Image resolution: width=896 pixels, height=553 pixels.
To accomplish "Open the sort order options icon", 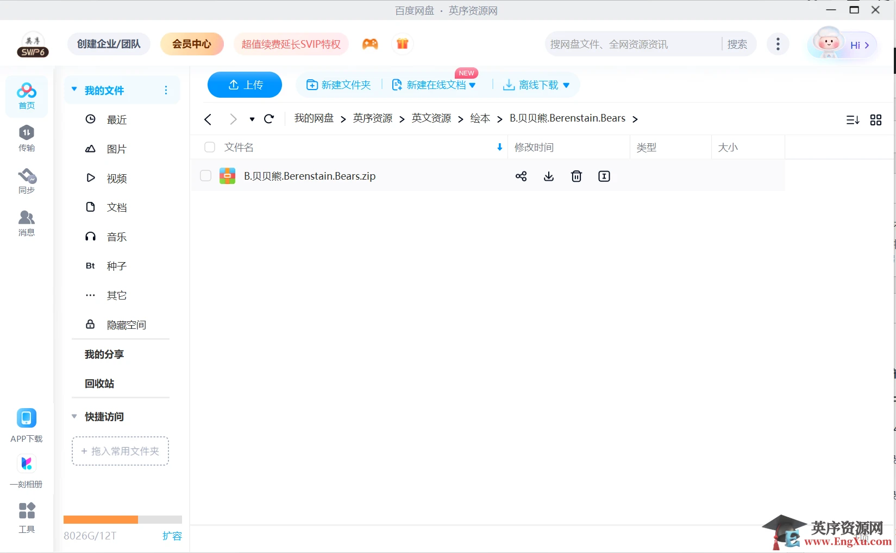I will [x=853, y=120].
